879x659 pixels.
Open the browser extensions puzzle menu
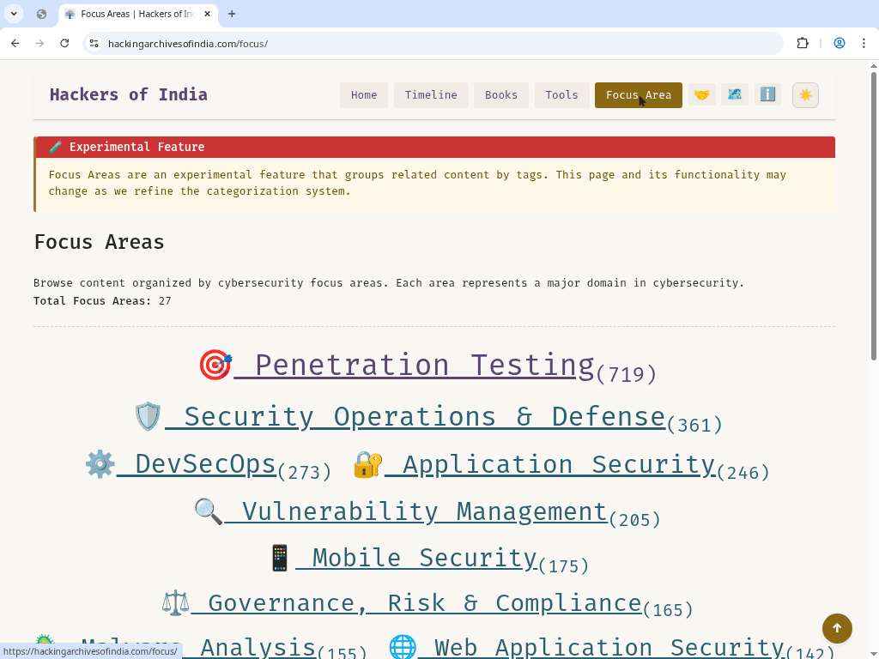tap(802, 42)
